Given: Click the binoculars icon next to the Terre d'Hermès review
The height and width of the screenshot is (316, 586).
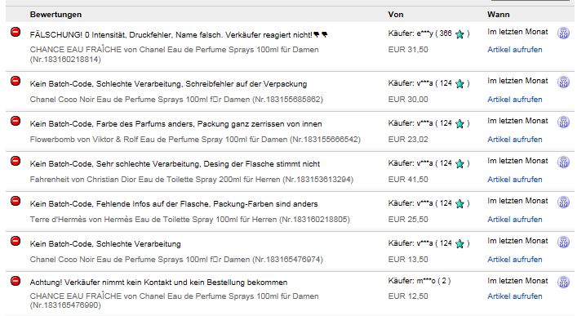Looking at the screenshot, I should coord(564,202).
